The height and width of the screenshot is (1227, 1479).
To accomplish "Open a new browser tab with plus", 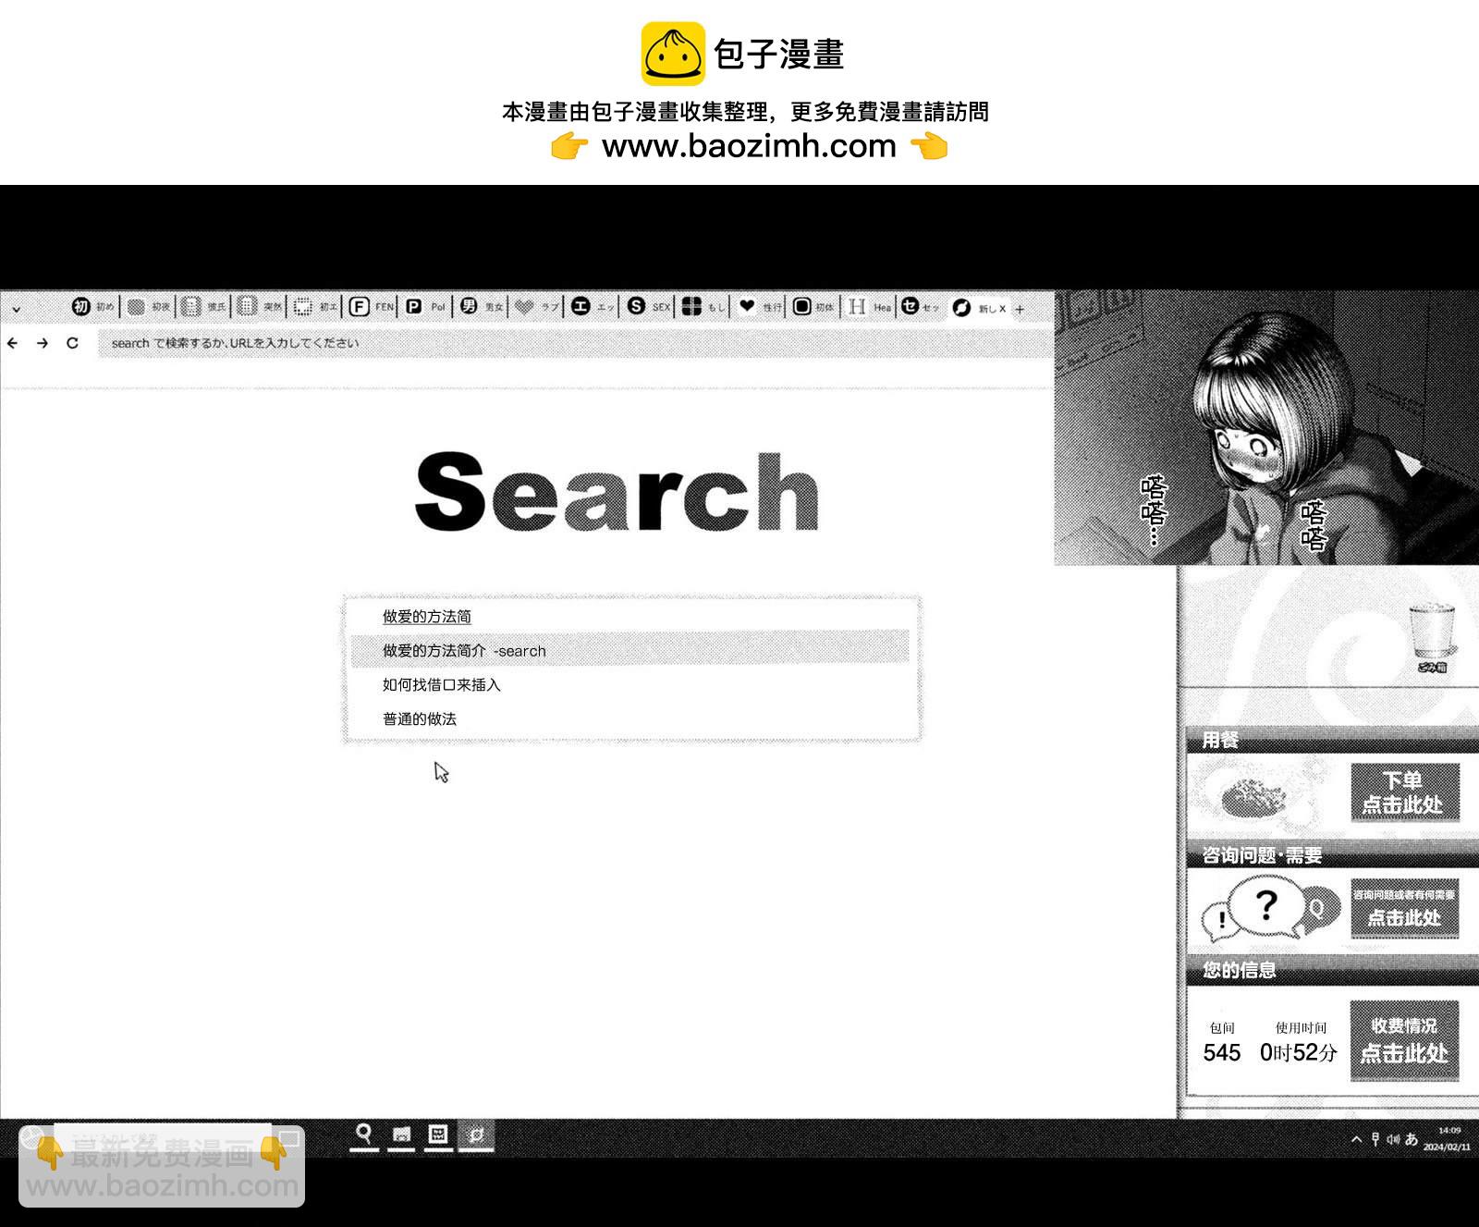I will tap(1020, 310).
